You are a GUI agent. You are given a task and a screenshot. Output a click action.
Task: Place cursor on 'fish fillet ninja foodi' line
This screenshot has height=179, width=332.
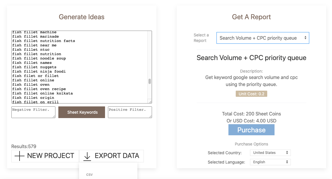39,71
